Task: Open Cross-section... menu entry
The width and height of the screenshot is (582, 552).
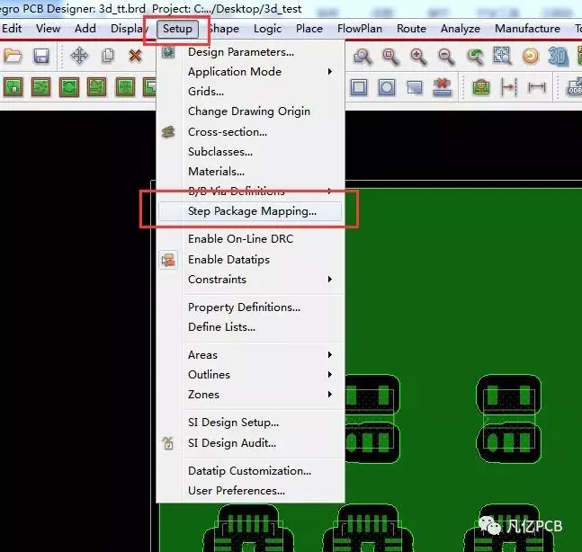Action: point(228,131)
